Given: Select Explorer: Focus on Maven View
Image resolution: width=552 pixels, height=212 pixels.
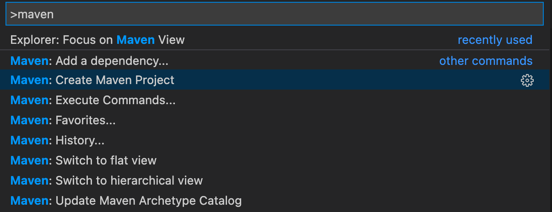Looking at the screenshot, I should point(97,40).
